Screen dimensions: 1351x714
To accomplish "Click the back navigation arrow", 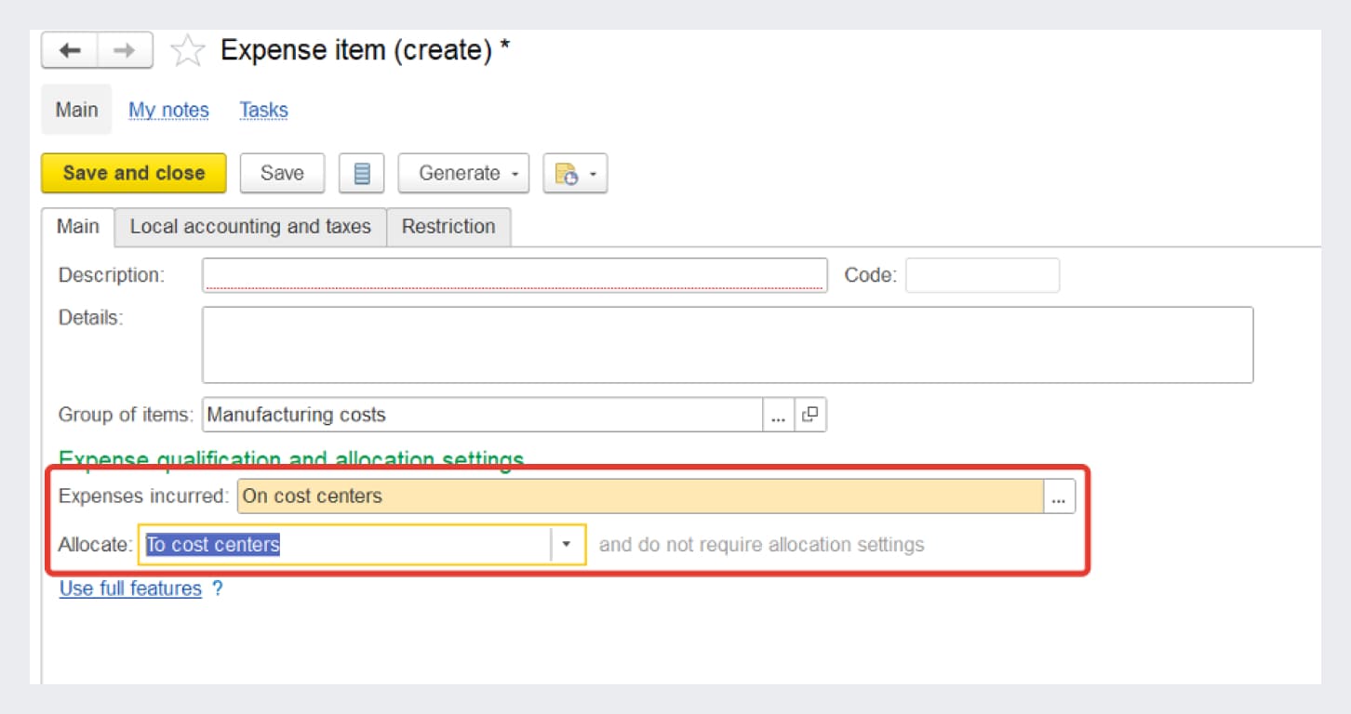I will [70, 51].
